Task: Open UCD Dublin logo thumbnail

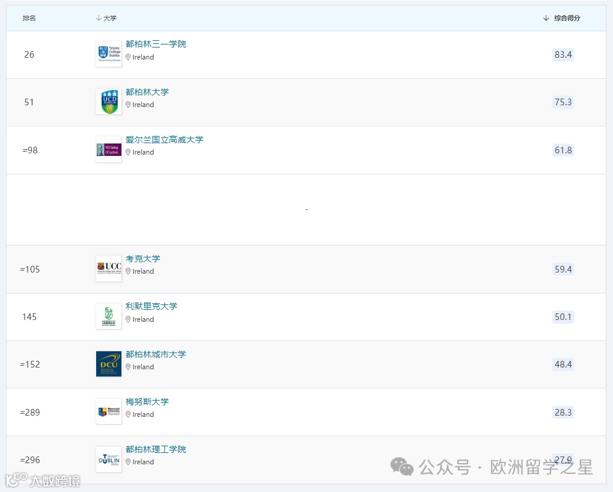Action: [109, 102]
